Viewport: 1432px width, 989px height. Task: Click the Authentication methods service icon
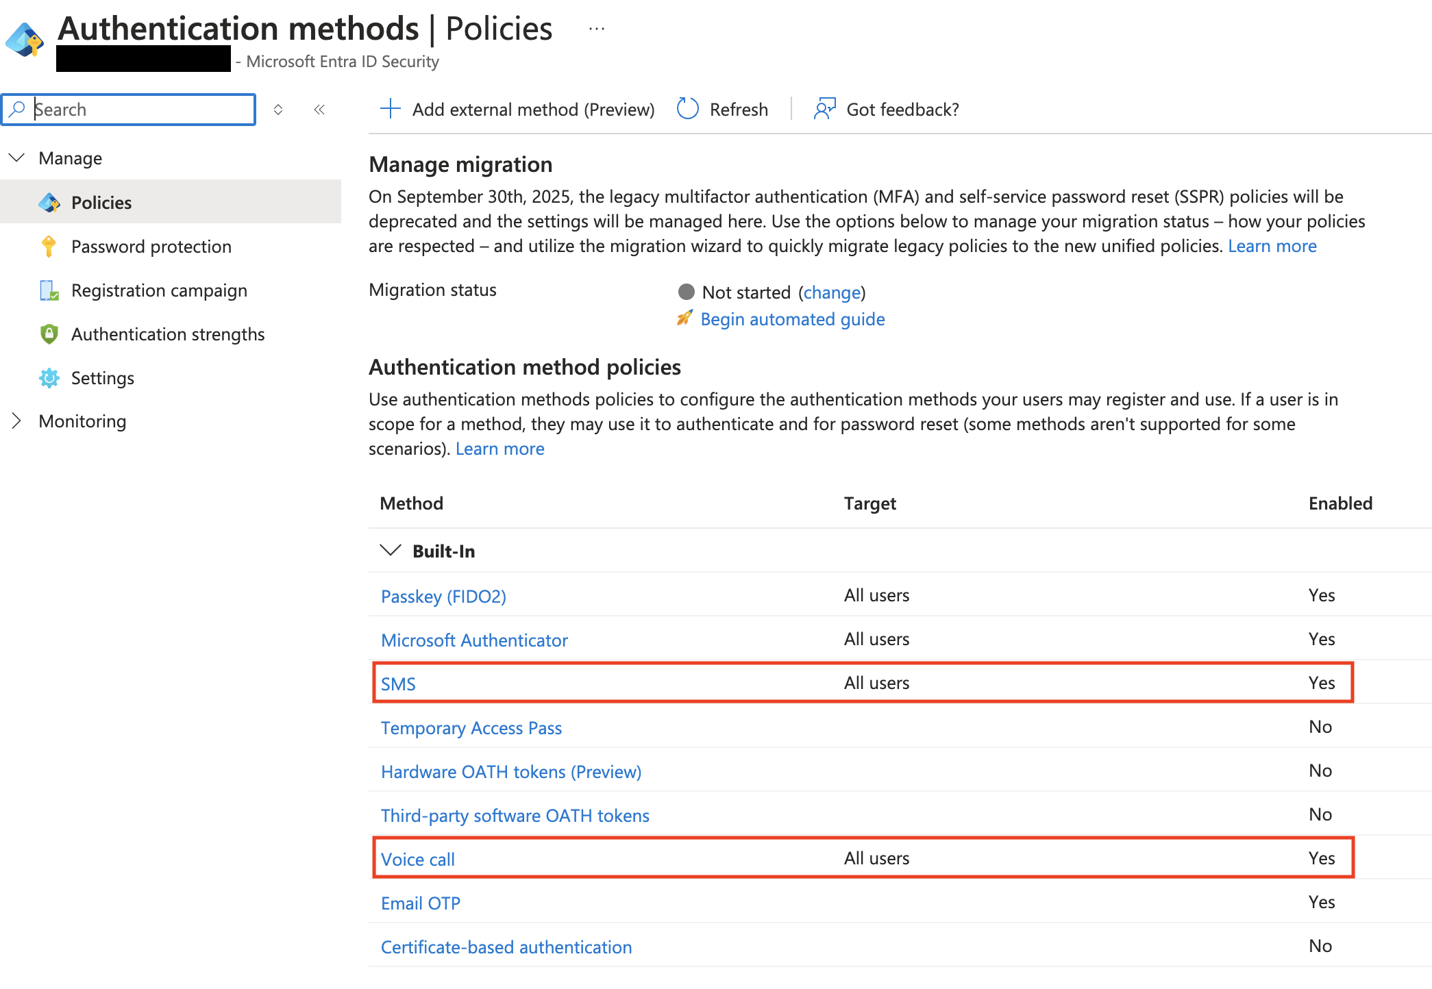point(24,41)
